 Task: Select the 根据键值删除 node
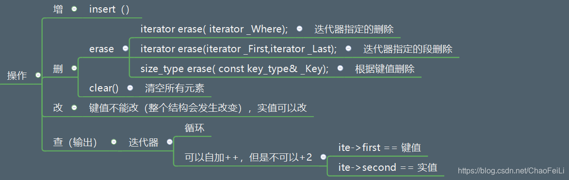[x=385, y=68]
